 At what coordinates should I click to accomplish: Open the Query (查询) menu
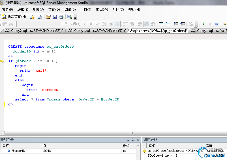(x=54, y=10)
